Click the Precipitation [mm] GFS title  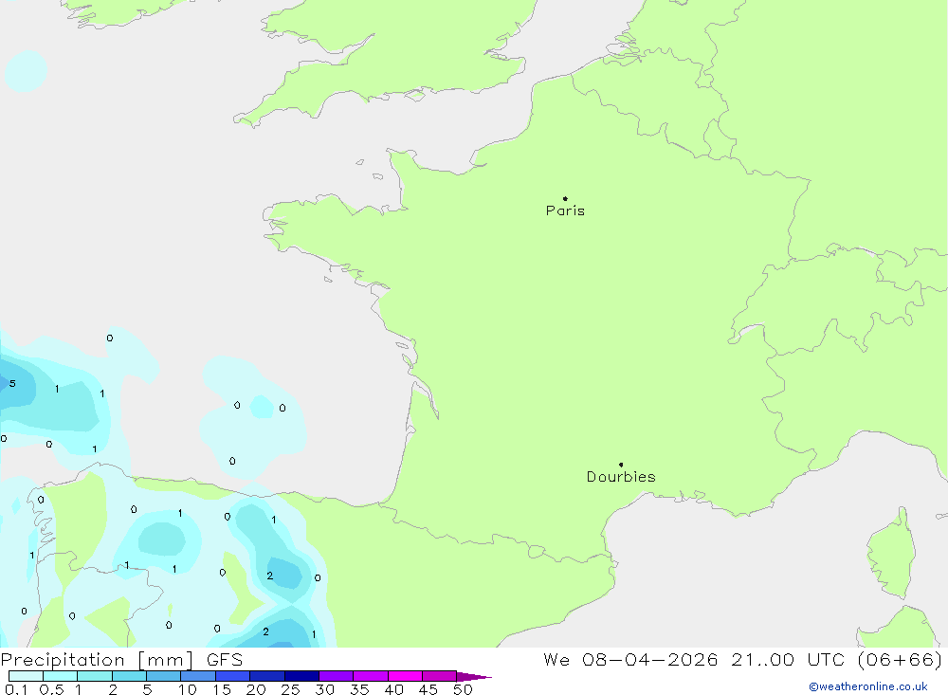[121, 659]
